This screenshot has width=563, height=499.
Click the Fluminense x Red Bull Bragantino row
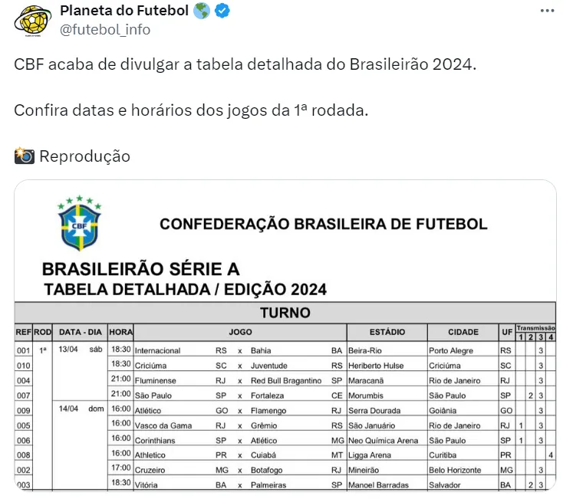pos(238,380)
